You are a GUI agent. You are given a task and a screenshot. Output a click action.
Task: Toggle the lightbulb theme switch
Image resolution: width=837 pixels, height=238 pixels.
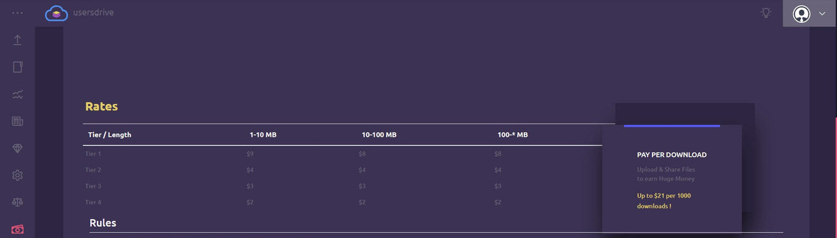[x=766, y=12]
